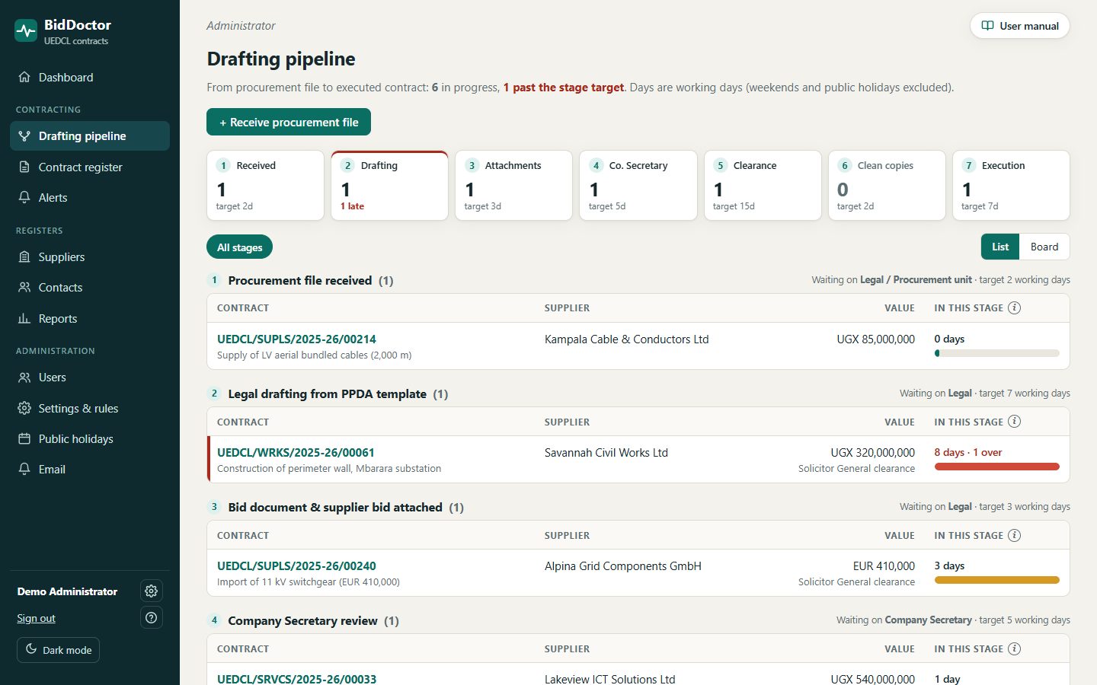Viewport: 1097px width, 685px height.
Task: Click the Reports bar chart icon
Action: [x=24, y=318]
